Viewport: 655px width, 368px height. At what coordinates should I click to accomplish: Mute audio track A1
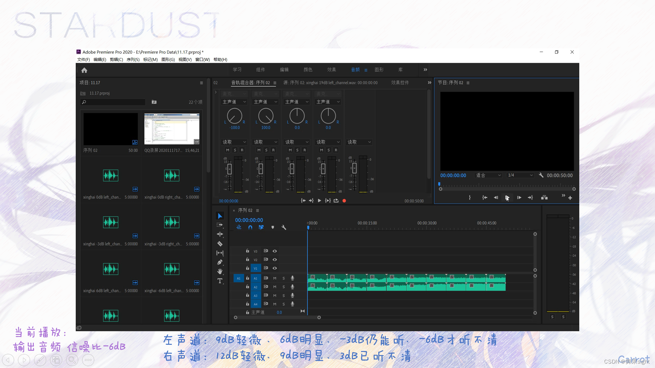pyautogui.click(x=275, y=278)
